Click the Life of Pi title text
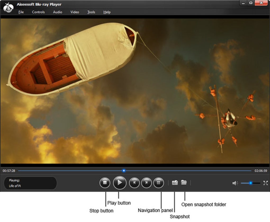 [15, 186]
